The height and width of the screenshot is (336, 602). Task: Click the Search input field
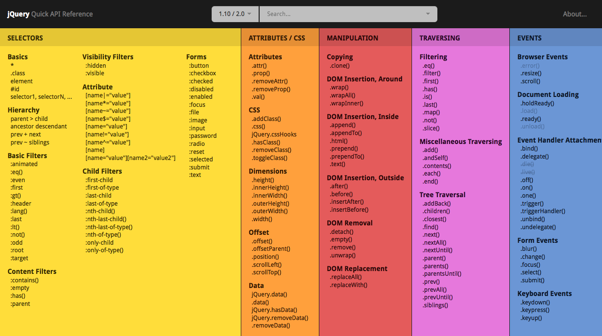(343, 14)
